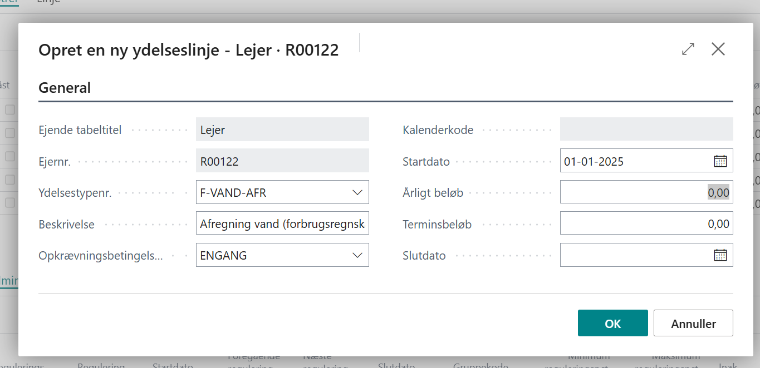This screenshot has height=368, width=760.
Task: Confirm with the OK button
Action: (612, 324)
